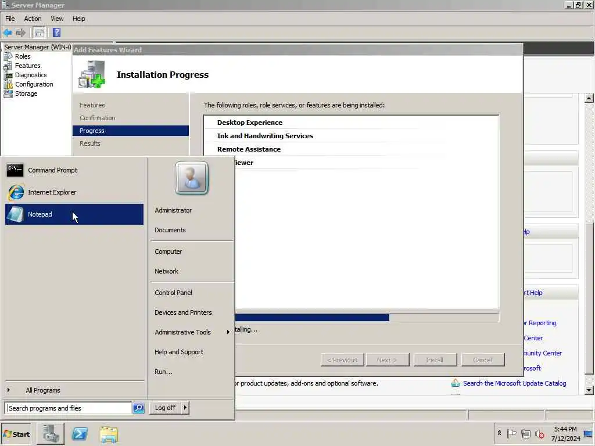Select the Results wizard step

coord(89,143)
